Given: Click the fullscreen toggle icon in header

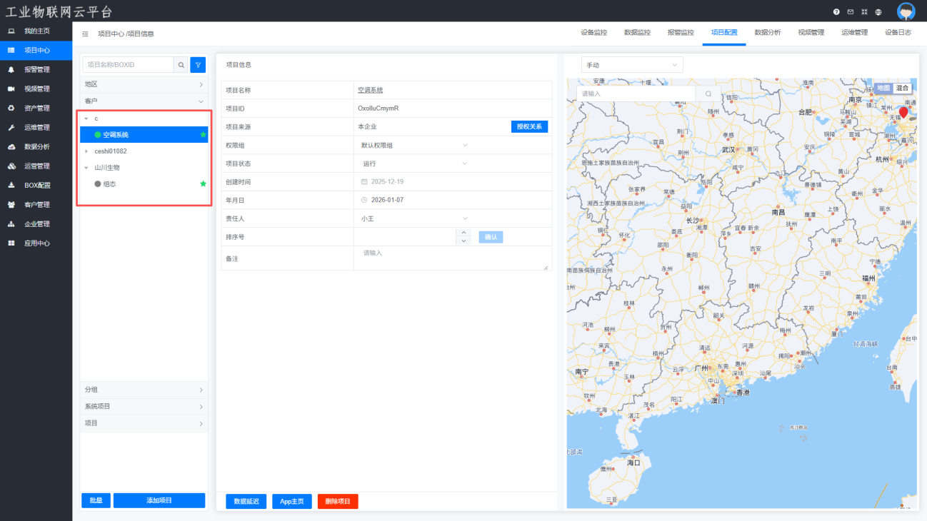Looking at the screenshot, I should click(864, 12).
